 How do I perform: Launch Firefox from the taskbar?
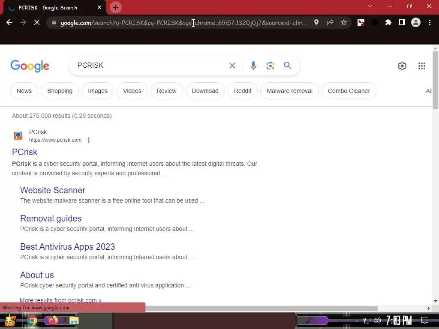53,320
